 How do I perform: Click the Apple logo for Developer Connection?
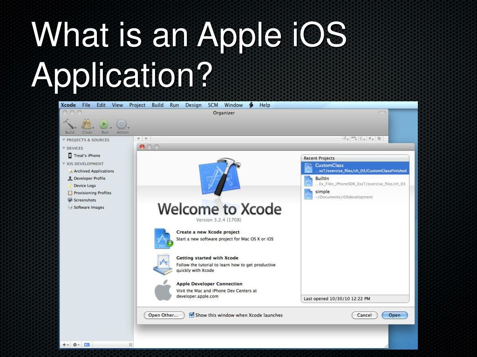click(163, 290)
